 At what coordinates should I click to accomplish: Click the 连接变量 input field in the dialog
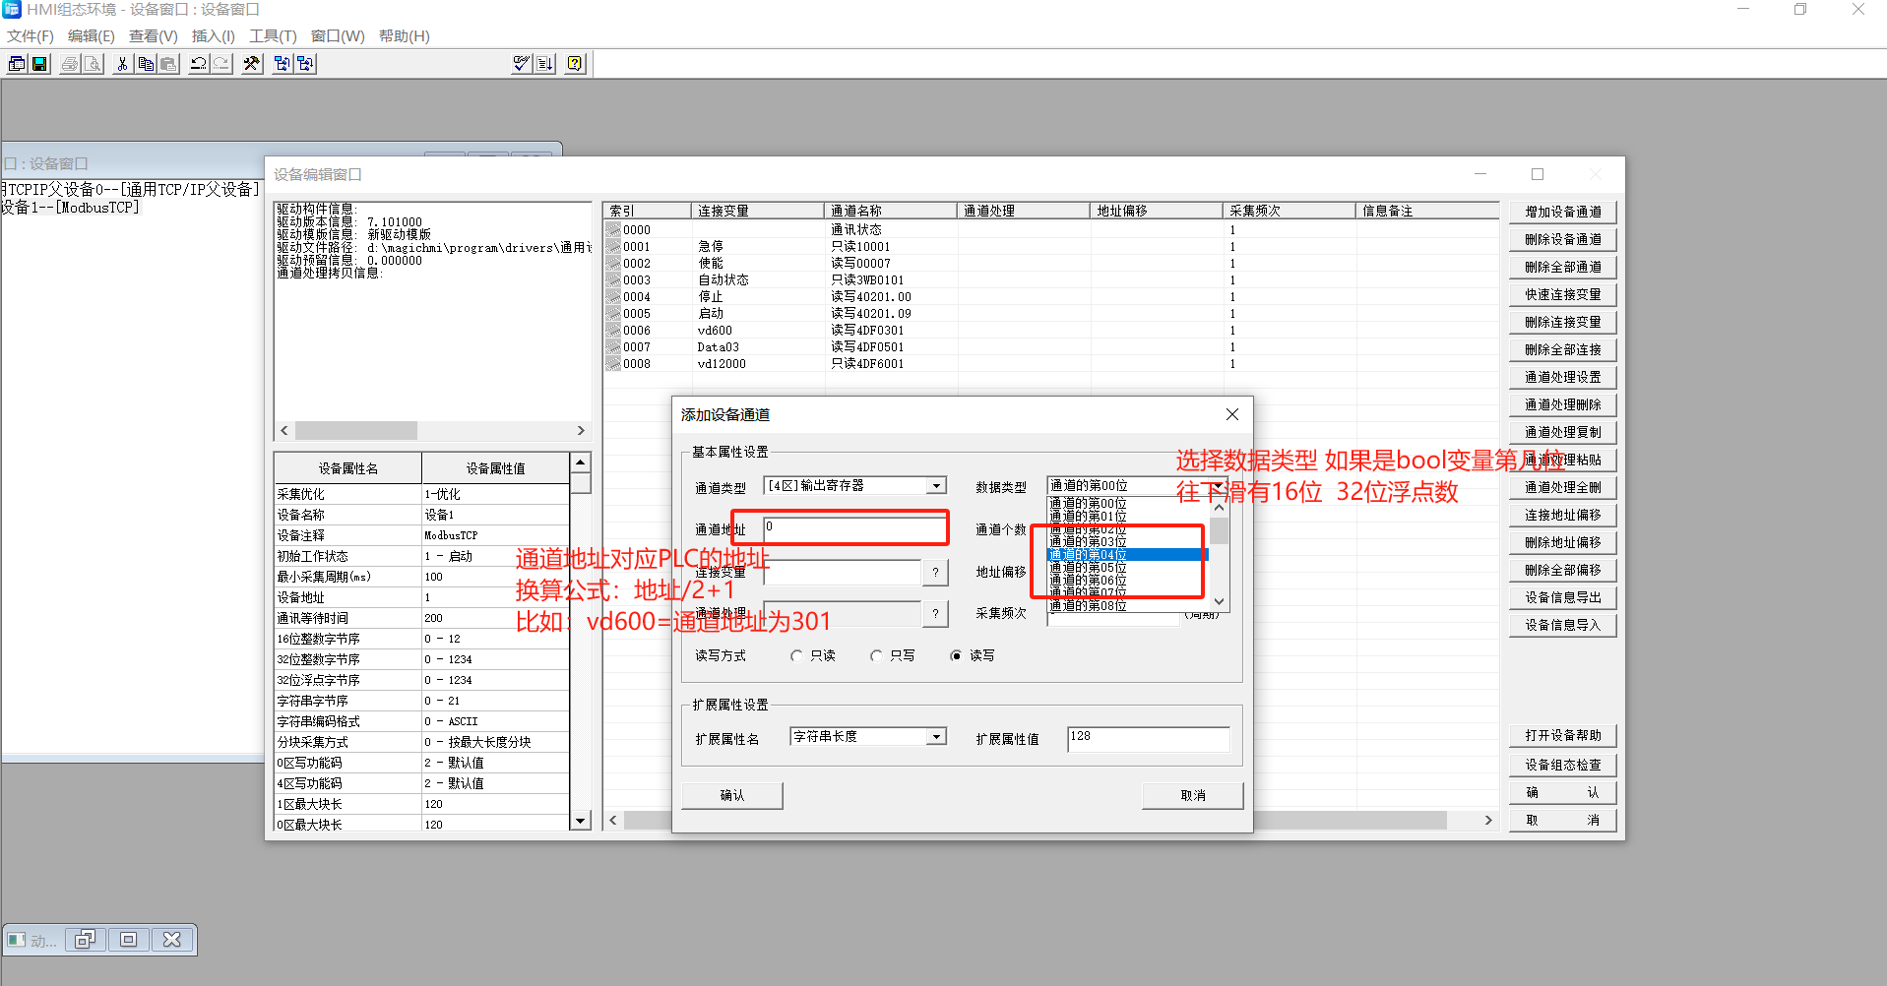pyautogui.click(x=842, y=573)
